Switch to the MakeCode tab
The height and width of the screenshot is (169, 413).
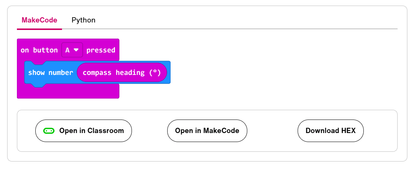coord(39,20)
